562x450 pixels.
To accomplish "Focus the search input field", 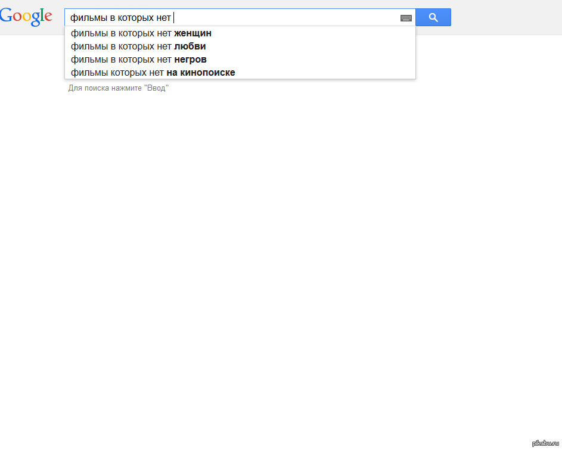I will click(x=286, y=18).
